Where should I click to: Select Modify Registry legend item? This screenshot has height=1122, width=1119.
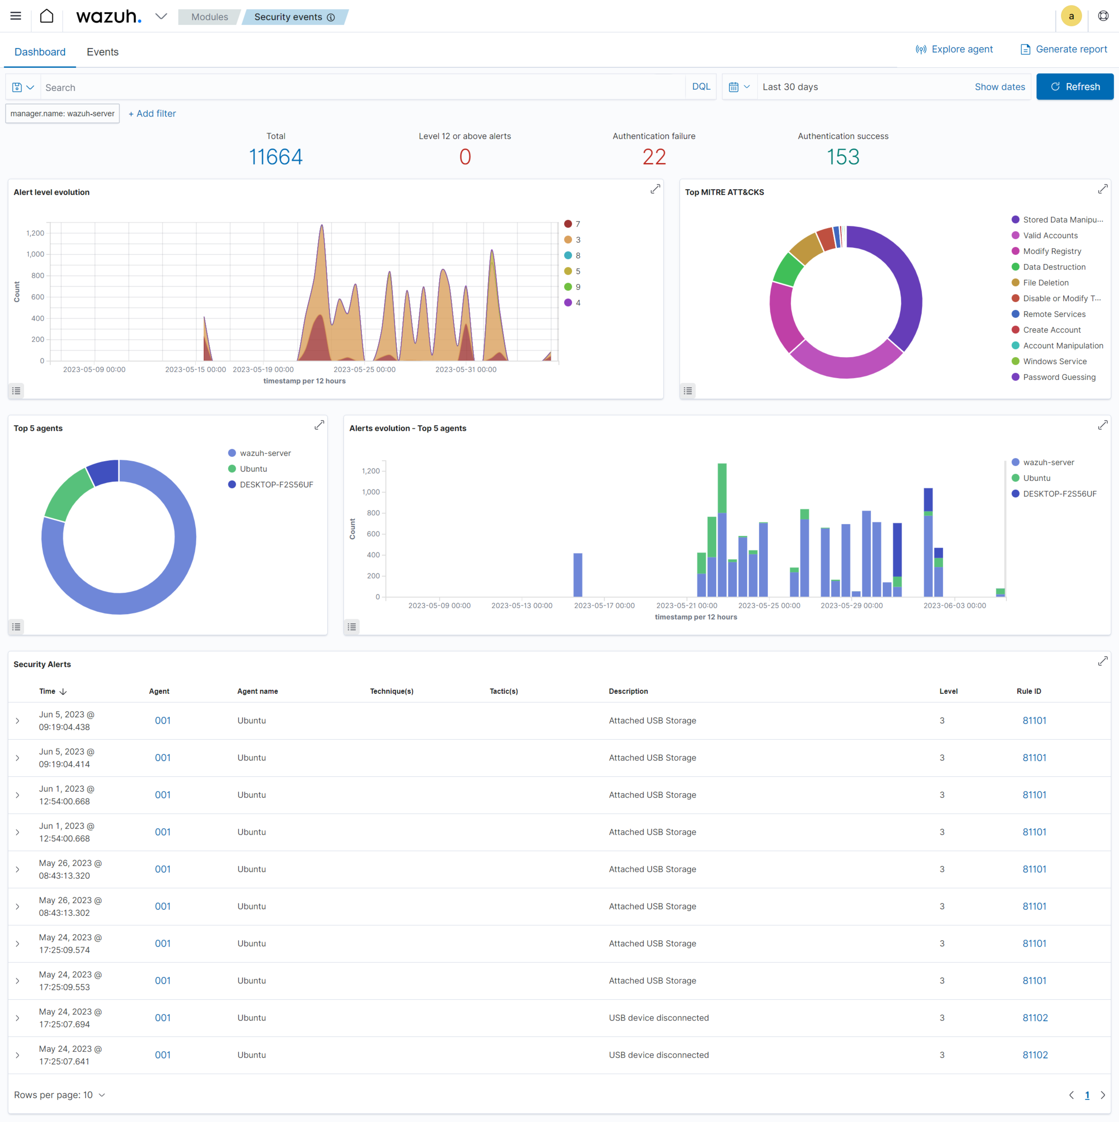tap(1046, 251)
